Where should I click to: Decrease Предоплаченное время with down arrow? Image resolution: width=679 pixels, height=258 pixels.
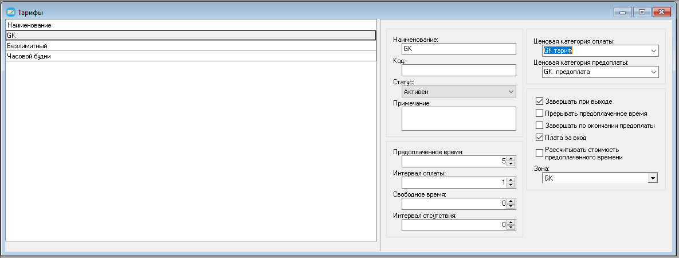(511, 164)
